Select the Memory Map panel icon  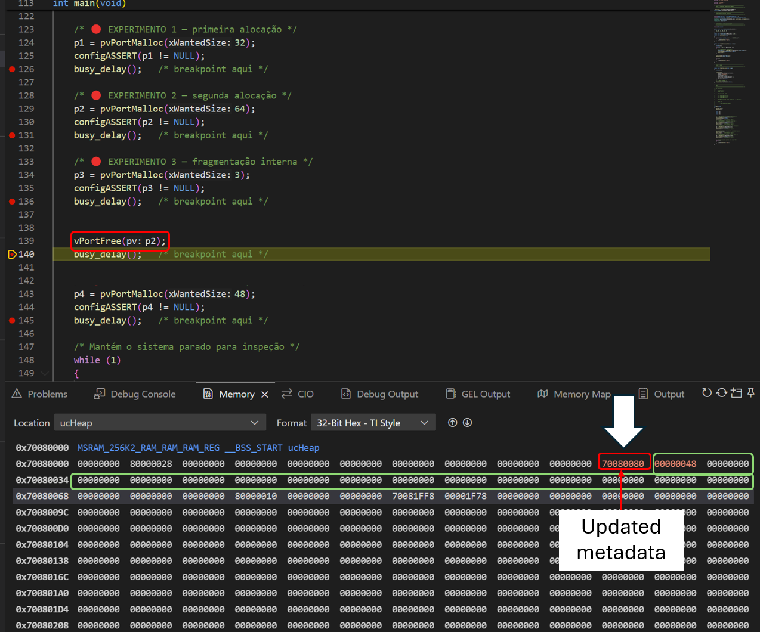(x=543, y=394)
